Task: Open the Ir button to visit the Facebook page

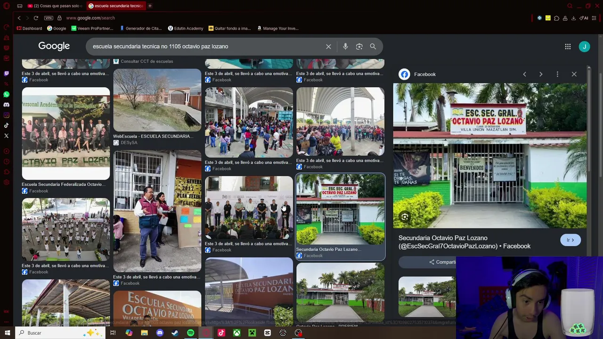Action: 570,240
